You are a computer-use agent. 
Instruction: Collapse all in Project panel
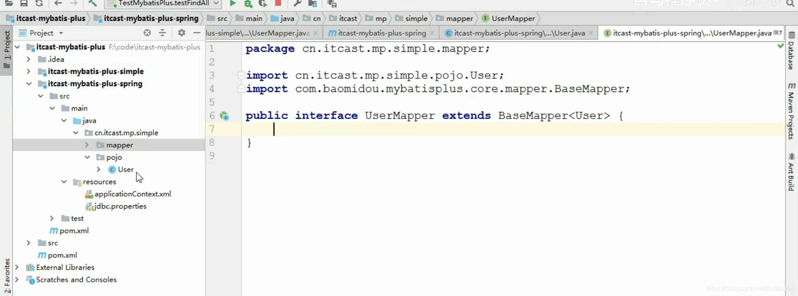point(163,33)
